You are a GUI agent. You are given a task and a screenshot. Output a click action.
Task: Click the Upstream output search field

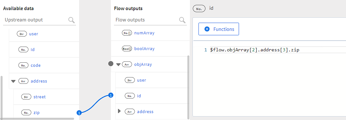pos(35,20)
